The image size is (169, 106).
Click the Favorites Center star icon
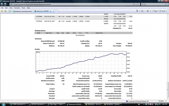2,11
